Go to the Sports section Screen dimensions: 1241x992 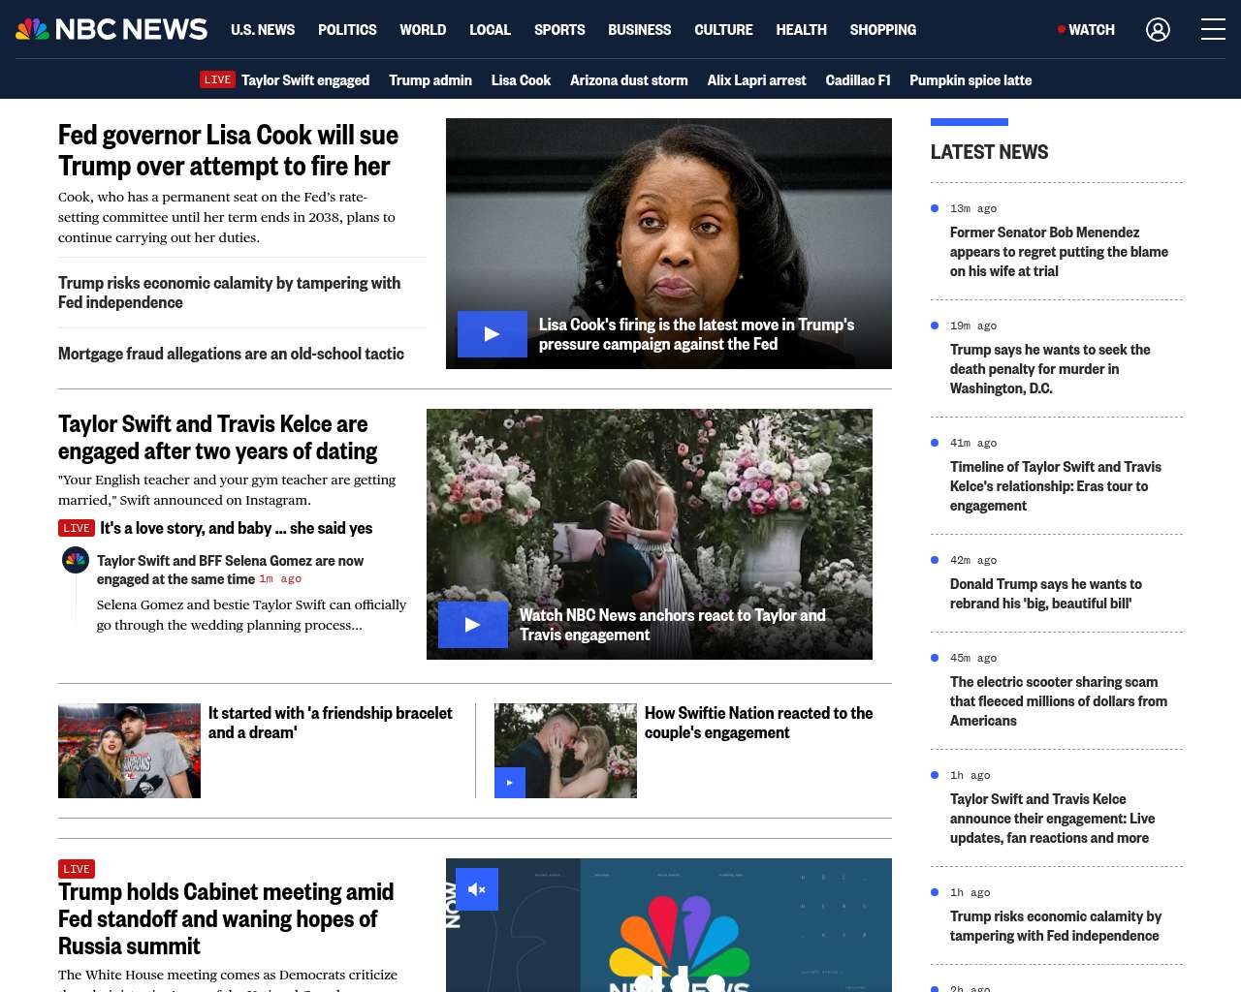559,30
